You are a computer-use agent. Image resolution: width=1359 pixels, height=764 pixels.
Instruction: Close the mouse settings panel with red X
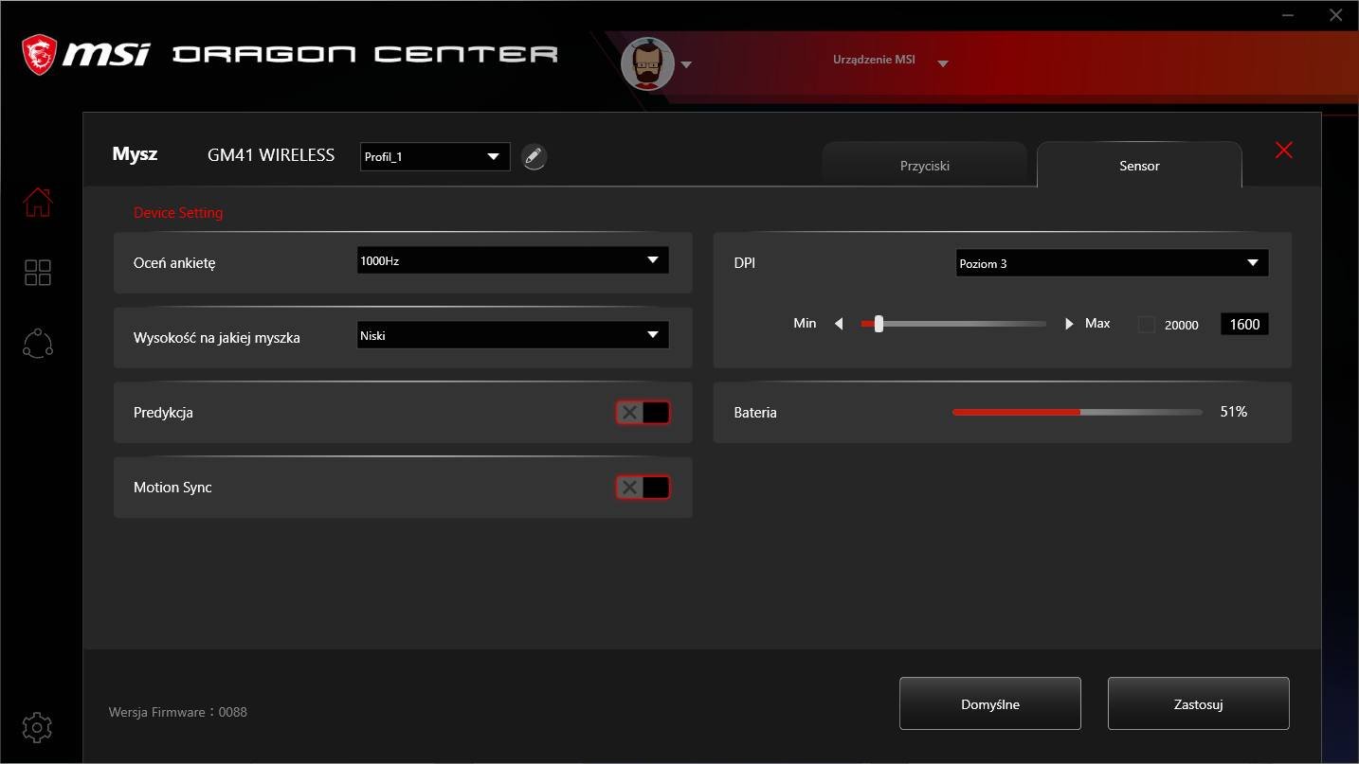click(1284, 150)
